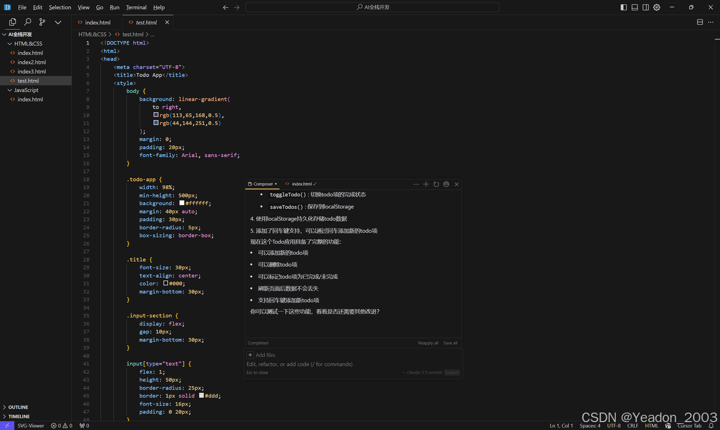
Task: Open Composer control panel icon
Action: 446,184
